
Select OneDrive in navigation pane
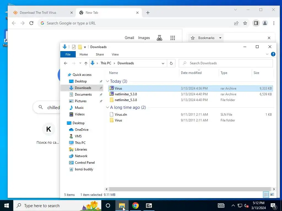[x=82, y=130]
